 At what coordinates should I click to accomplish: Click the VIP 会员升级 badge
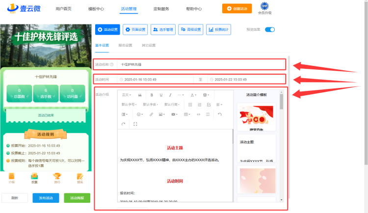coord(265,8)
